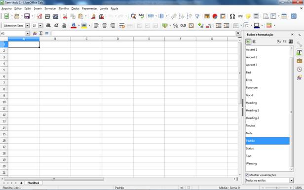Apply percent number format
Screen dimensions: 304x190
point(176,25)
